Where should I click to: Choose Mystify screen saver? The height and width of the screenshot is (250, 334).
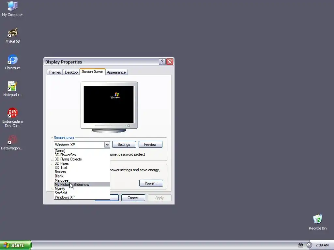point(82,189)
